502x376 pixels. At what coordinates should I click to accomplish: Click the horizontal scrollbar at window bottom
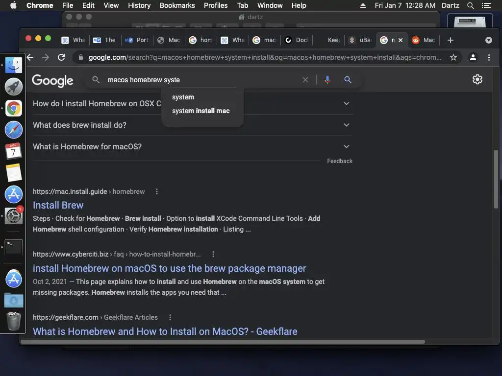coord(223,342)
